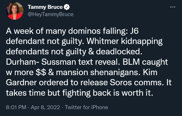Open Tammy Bruce's profile picture
Image resolution: width=182 pixels, height=116 pixels.
coord(15,11)
